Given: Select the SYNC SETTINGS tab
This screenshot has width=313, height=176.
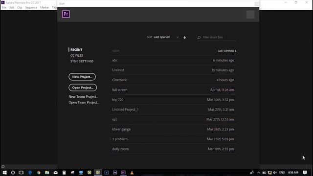Looking at the screenshot, I should coord(82,61).
